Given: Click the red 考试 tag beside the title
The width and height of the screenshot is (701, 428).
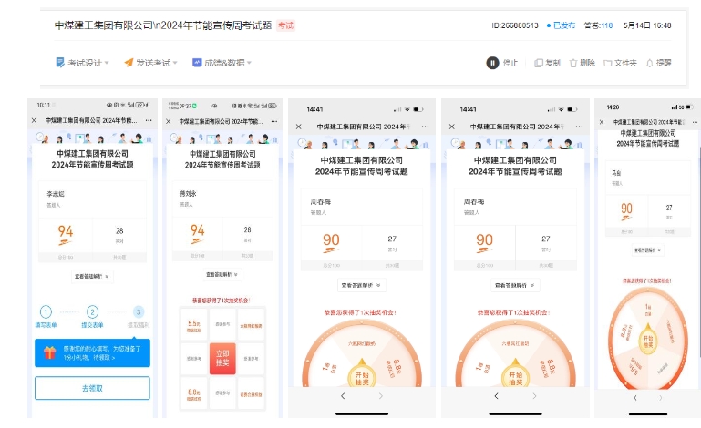Looking at the screenshot, I should 285,25.
